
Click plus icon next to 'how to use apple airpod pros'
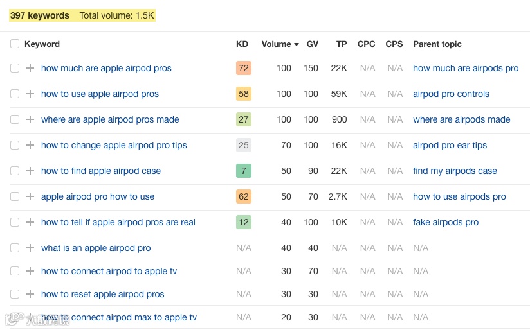point(30,94)
